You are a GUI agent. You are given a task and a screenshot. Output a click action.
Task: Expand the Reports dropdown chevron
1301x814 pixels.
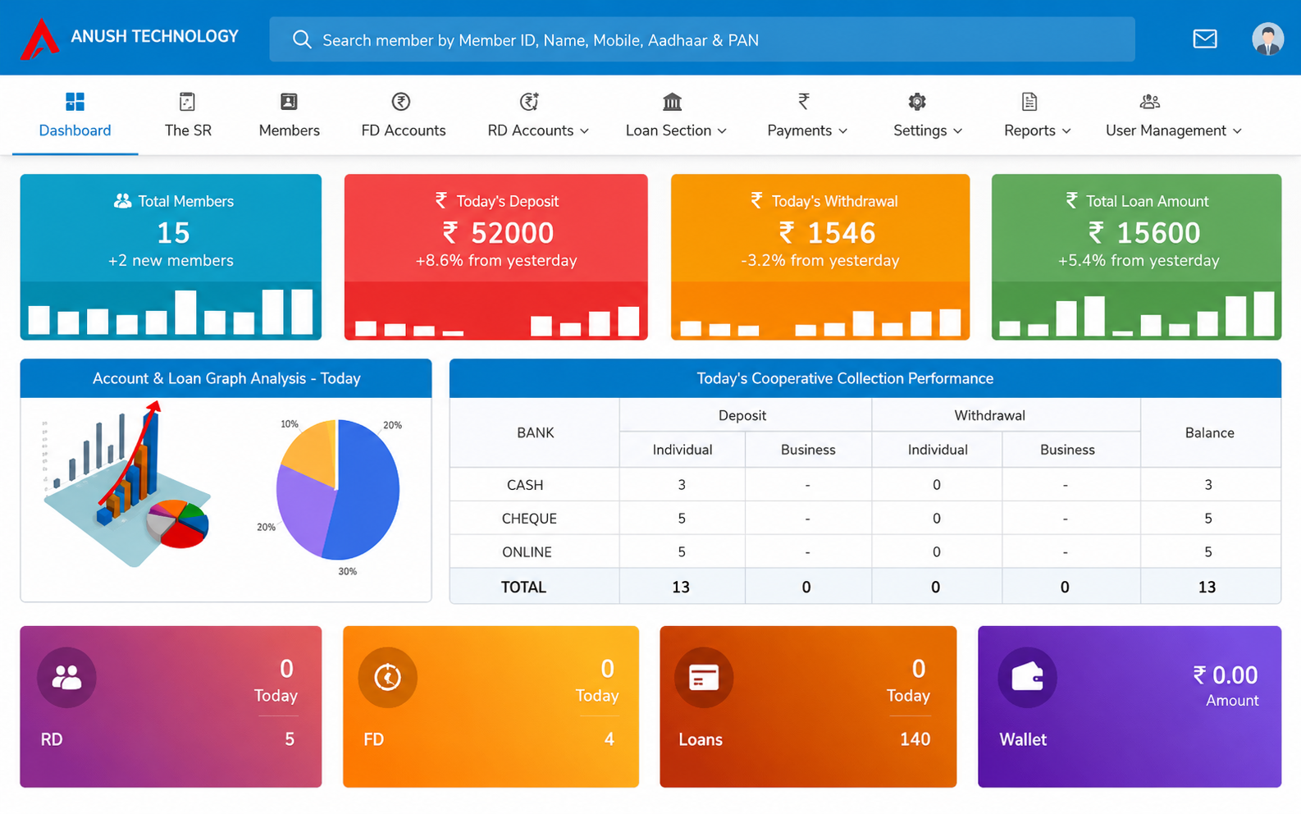click(1066, 131)
